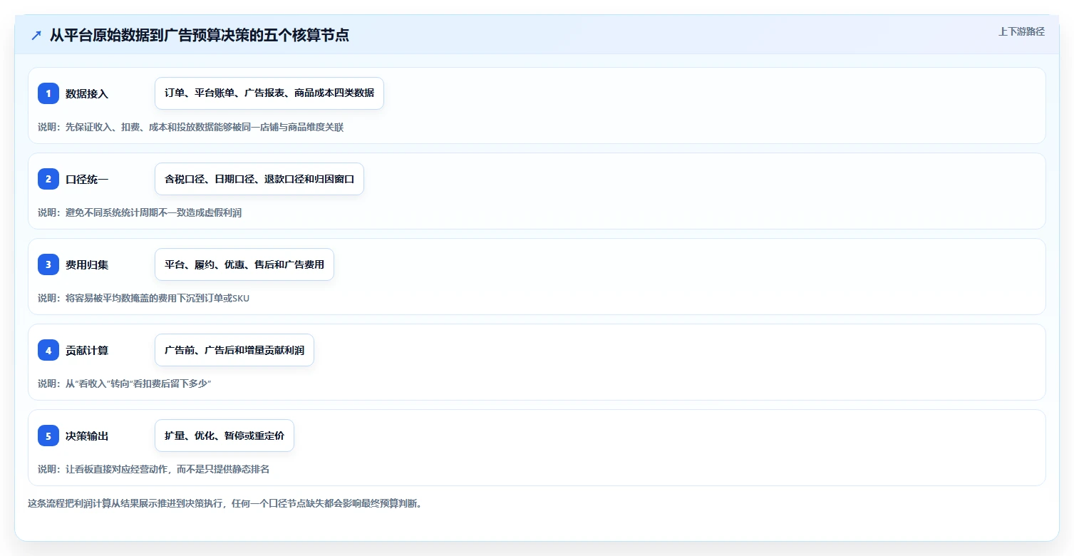This screenshot has height=556, width=1074.
Task: Click the arrow icon beside the header title
Action: point(36,36)
